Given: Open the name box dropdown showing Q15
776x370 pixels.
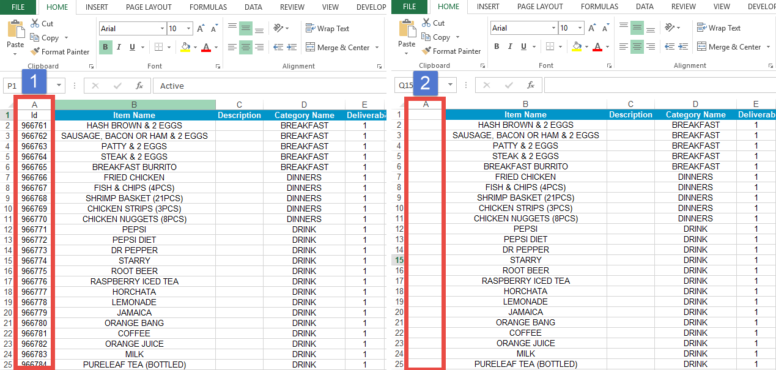Looking at the screenshot, I should coord(451,85).
